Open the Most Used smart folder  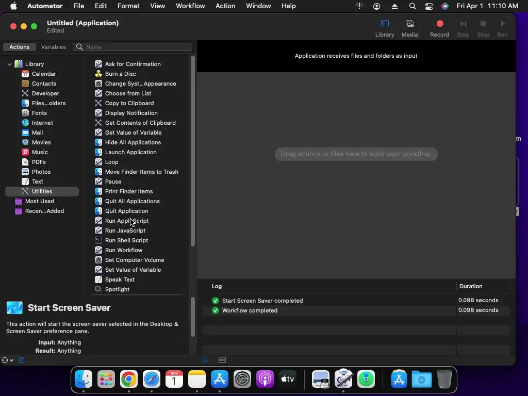click(39, 201)
